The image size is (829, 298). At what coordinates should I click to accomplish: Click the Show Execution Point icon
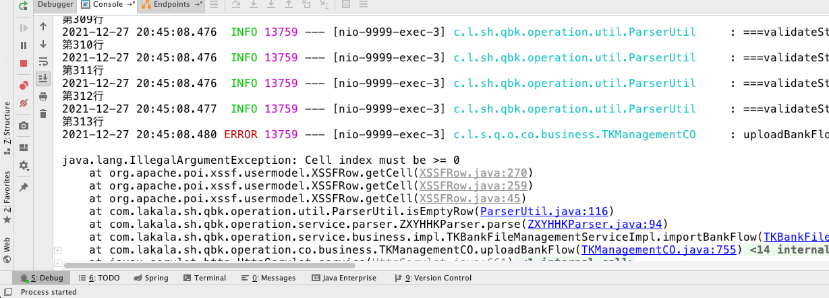214,5
